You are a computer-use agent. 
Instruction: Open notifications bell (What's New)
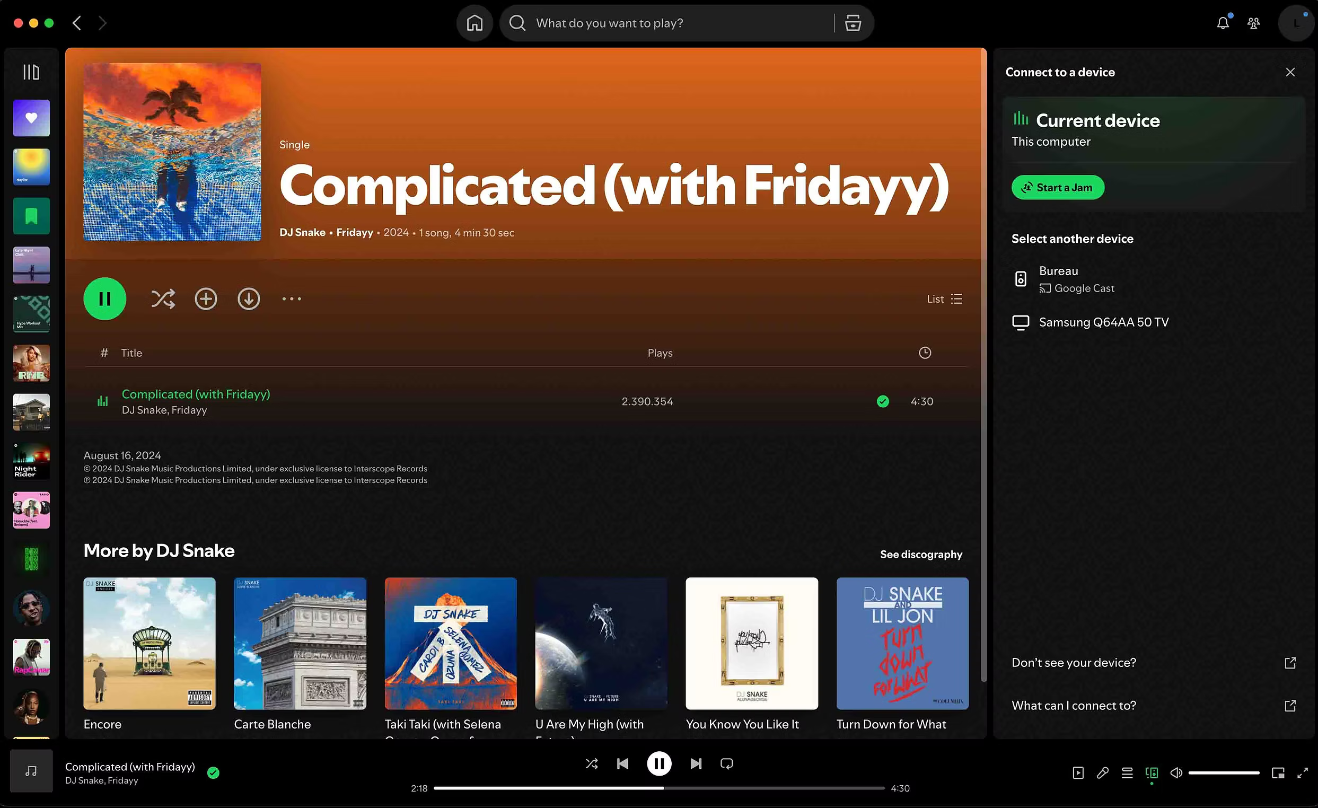(1223, 23)
